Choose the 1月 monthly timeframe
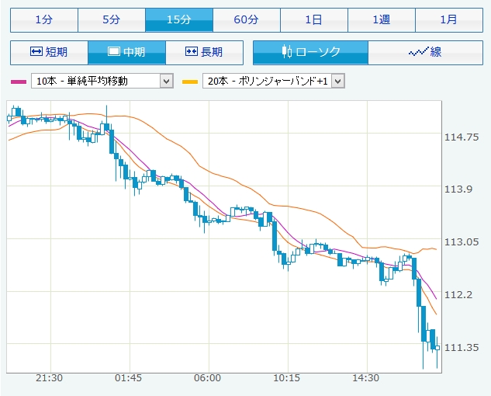Viewport: 491px width, 396px height. (449, 20)
